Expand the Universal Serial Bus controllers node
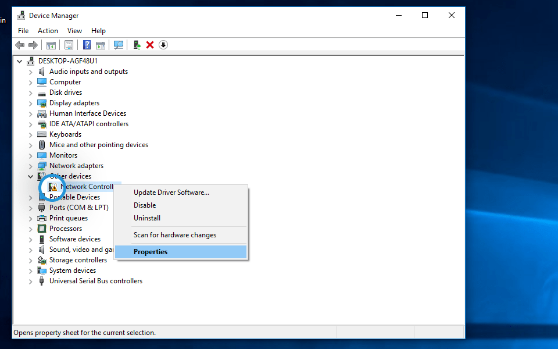This screenshot has width=558, height=349. tap(30, 281)
